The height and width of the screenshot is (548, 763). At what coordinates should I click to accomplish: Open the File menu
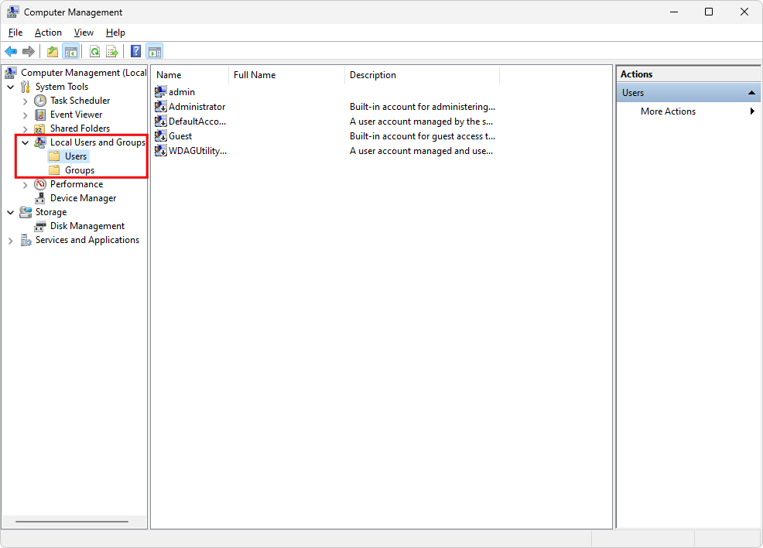(x=15, y=33)
